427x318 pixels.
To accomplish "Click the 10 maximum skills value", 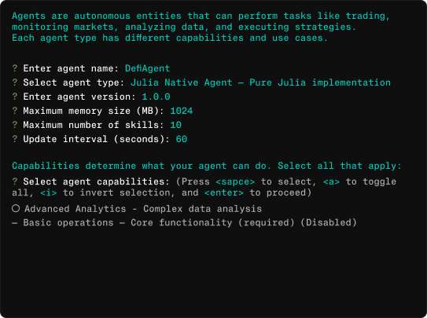I will pos(175,125).
